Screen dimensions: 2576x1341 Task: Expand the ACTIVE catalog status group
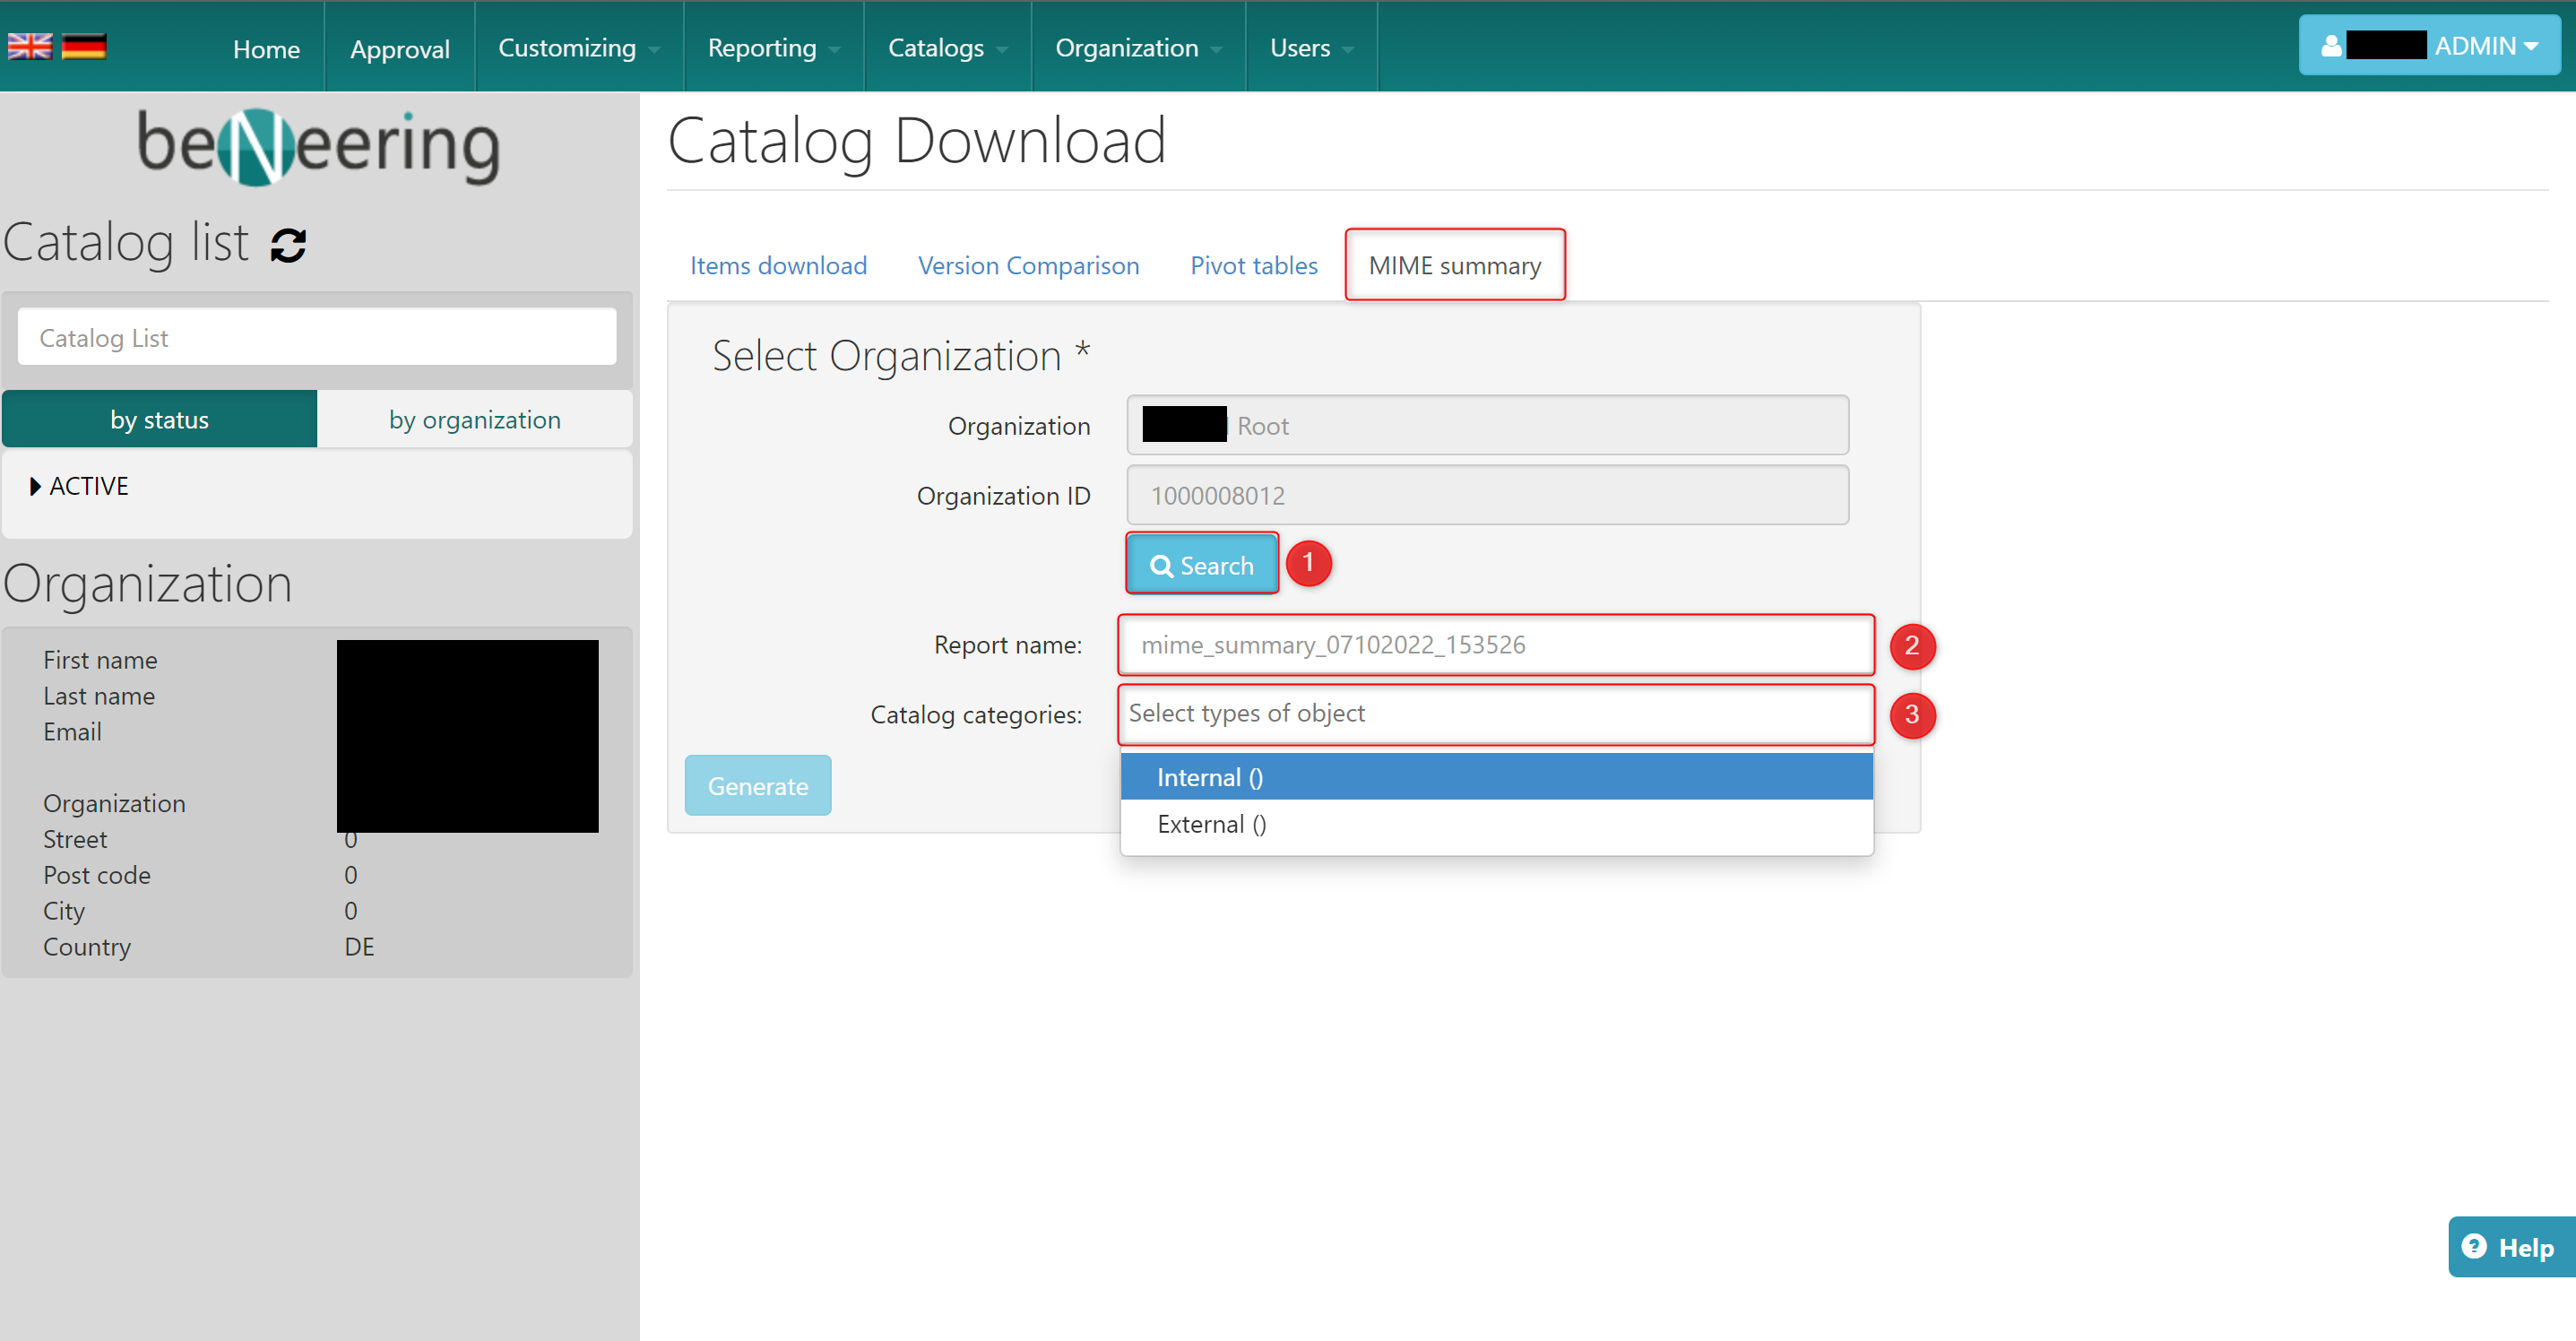[x=37, y=486]
